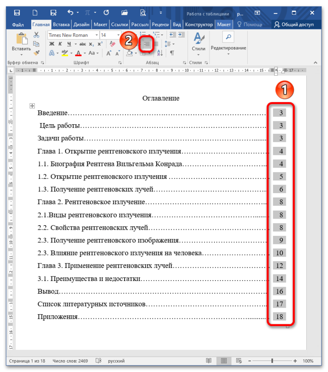Click the line spacing icon
328x372 pixels.
point(168,44)
